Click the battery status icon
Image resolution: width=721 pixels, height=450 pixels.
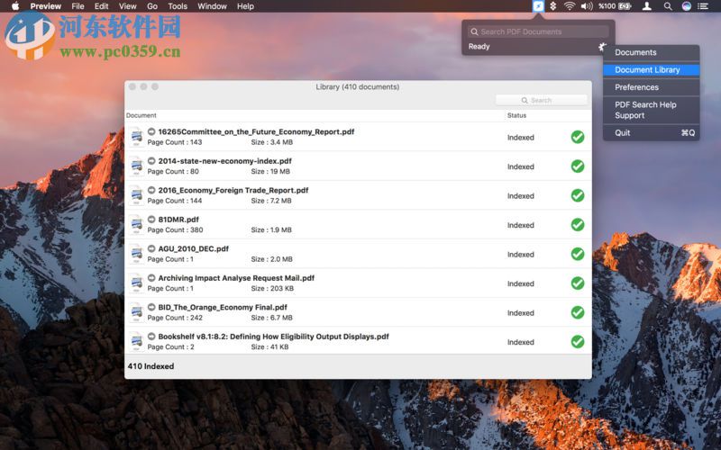(x=625, y=6)
